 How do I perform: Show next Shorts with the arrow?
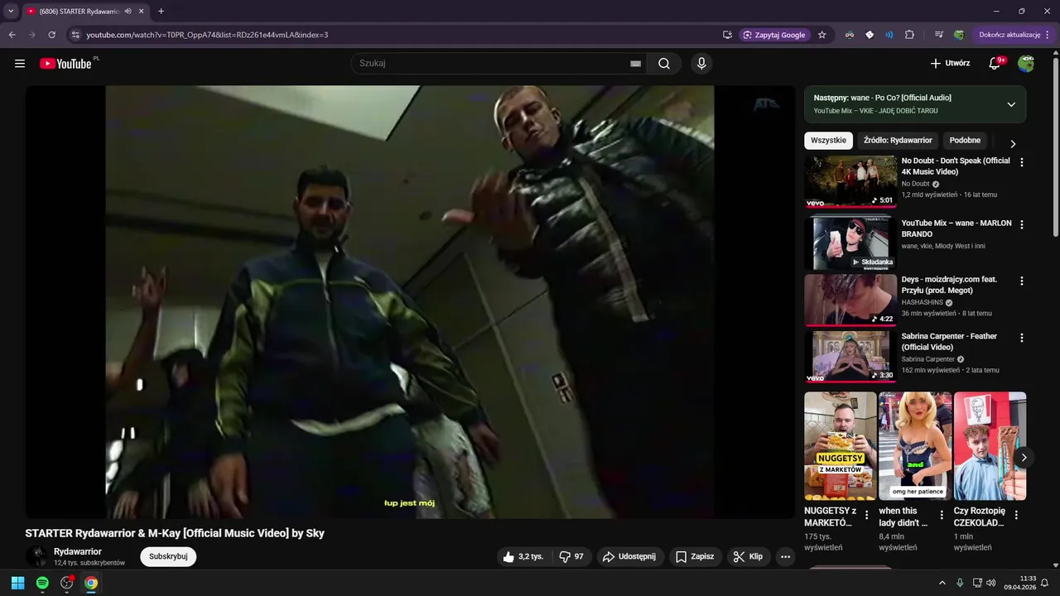1024,457
